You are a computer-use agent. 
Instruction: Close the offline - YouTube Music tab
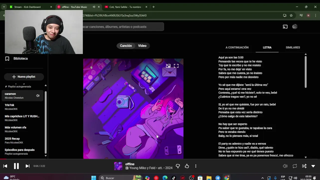tap(99, 7)
